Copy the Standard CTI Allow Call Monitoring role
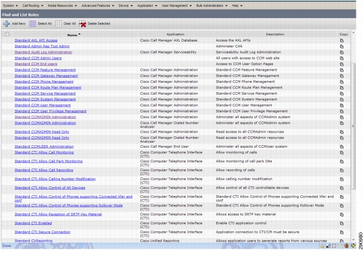This screenshot has width=364, height=264. click(342, 153)
